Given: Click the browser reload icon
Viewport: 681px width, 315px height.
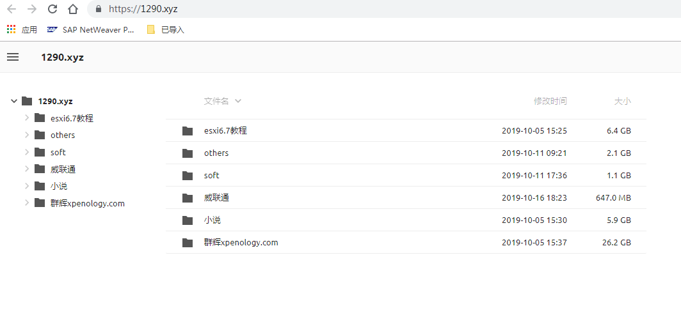Looking at the screenshot, I should click(x=52, y=9).
